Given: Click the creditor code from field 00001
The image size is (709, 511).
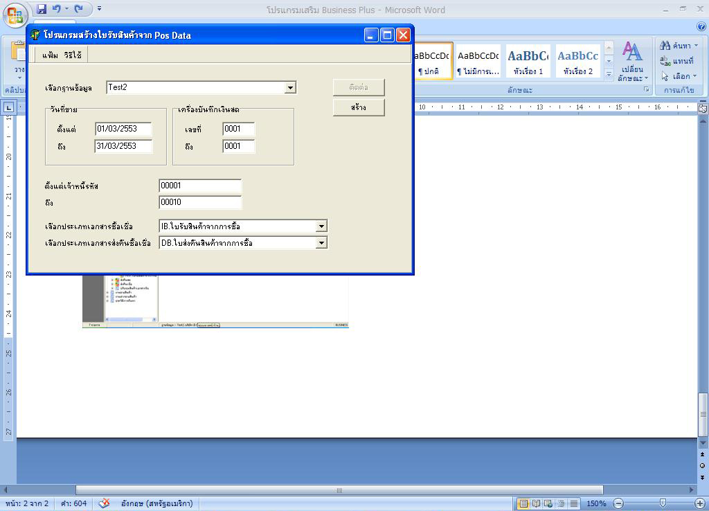Looking at the screenshot, I should point(200,186).
